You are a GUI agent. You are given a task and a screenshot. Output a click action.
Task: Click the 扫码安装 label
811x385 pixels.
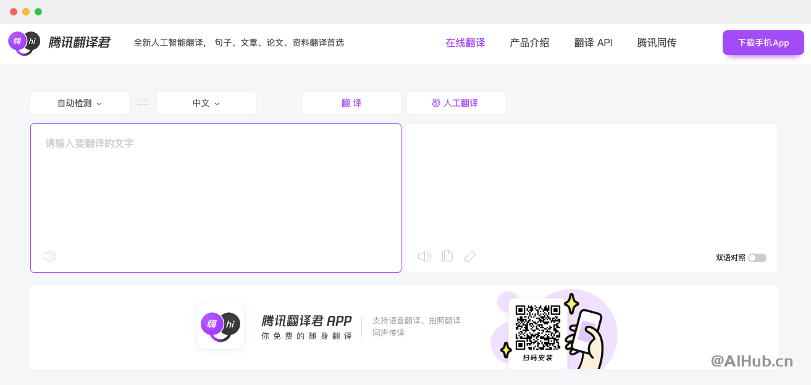click(538, 357)
